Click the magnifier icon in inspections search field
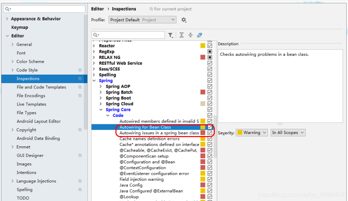Image resolution: width=348 pixels, height=201 pixels. click(x=96, y=35)
